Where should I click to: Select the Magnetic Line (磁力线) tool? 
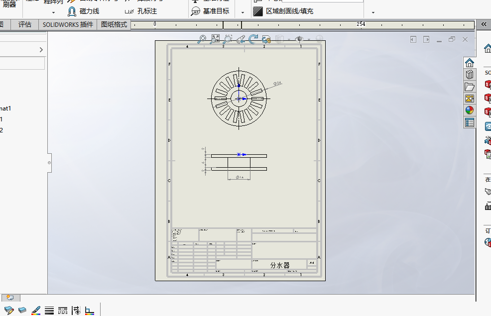83,11
